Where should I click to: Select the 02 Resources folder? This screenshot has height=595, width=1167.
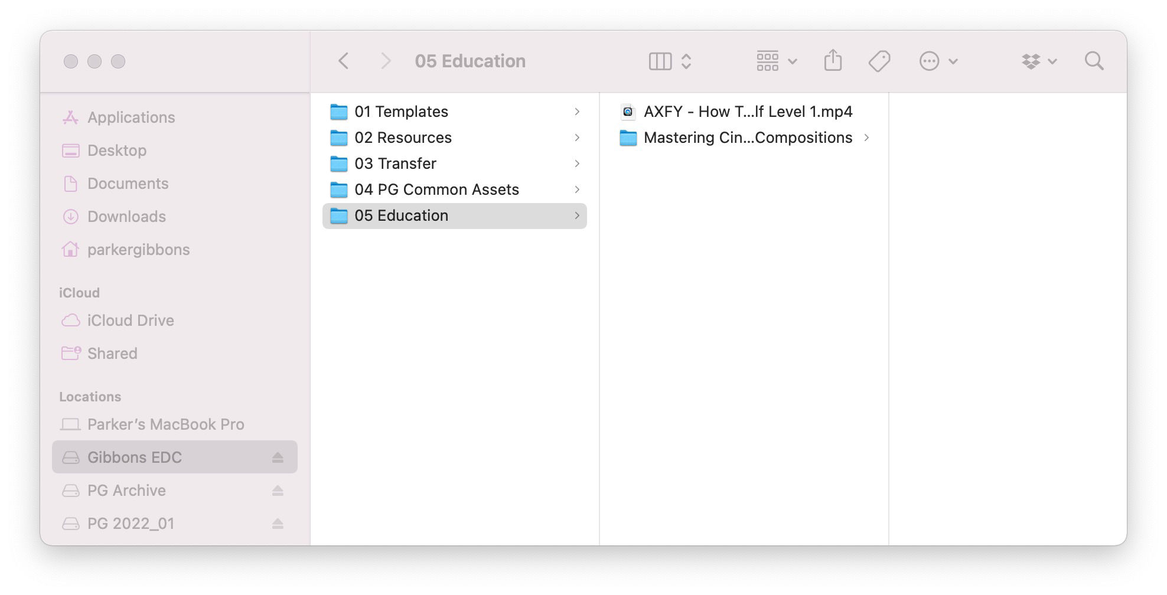455,138
